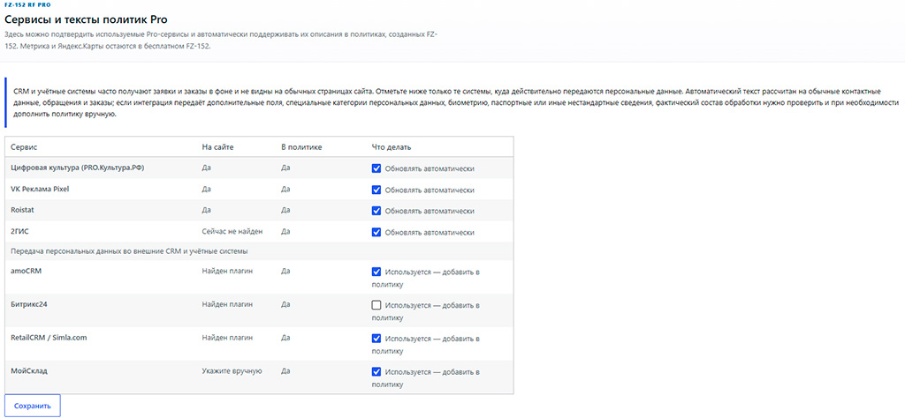
Task: Click the Обновлять автоматически label in Roistat row
Action: pyautogui.click(x=430, y=211)
